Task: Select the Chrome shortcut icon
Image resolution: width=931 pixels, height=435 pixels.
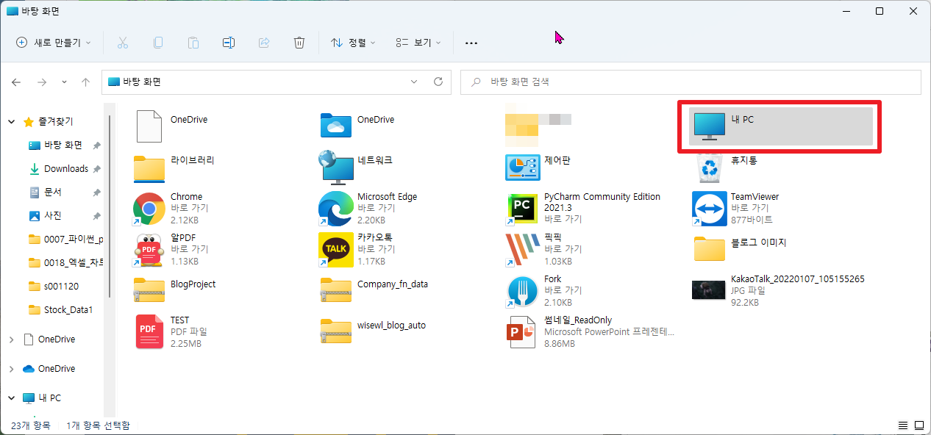Action: (x=149, y=209)
